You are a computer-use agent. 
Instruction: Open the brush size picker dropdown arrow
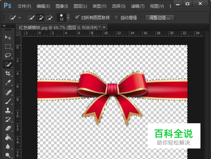pyautogui.click(x=68, y=18)
